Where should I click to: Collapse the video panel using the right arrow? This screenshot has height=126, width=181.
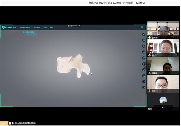pyautogui.click(x=145, y=66)
